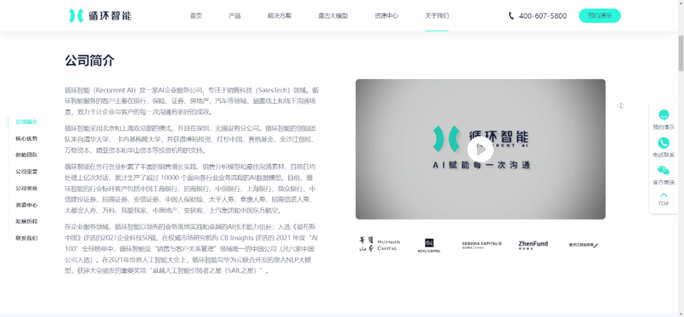Click the Sequoia Capital China logo

(x=482, y=245)
